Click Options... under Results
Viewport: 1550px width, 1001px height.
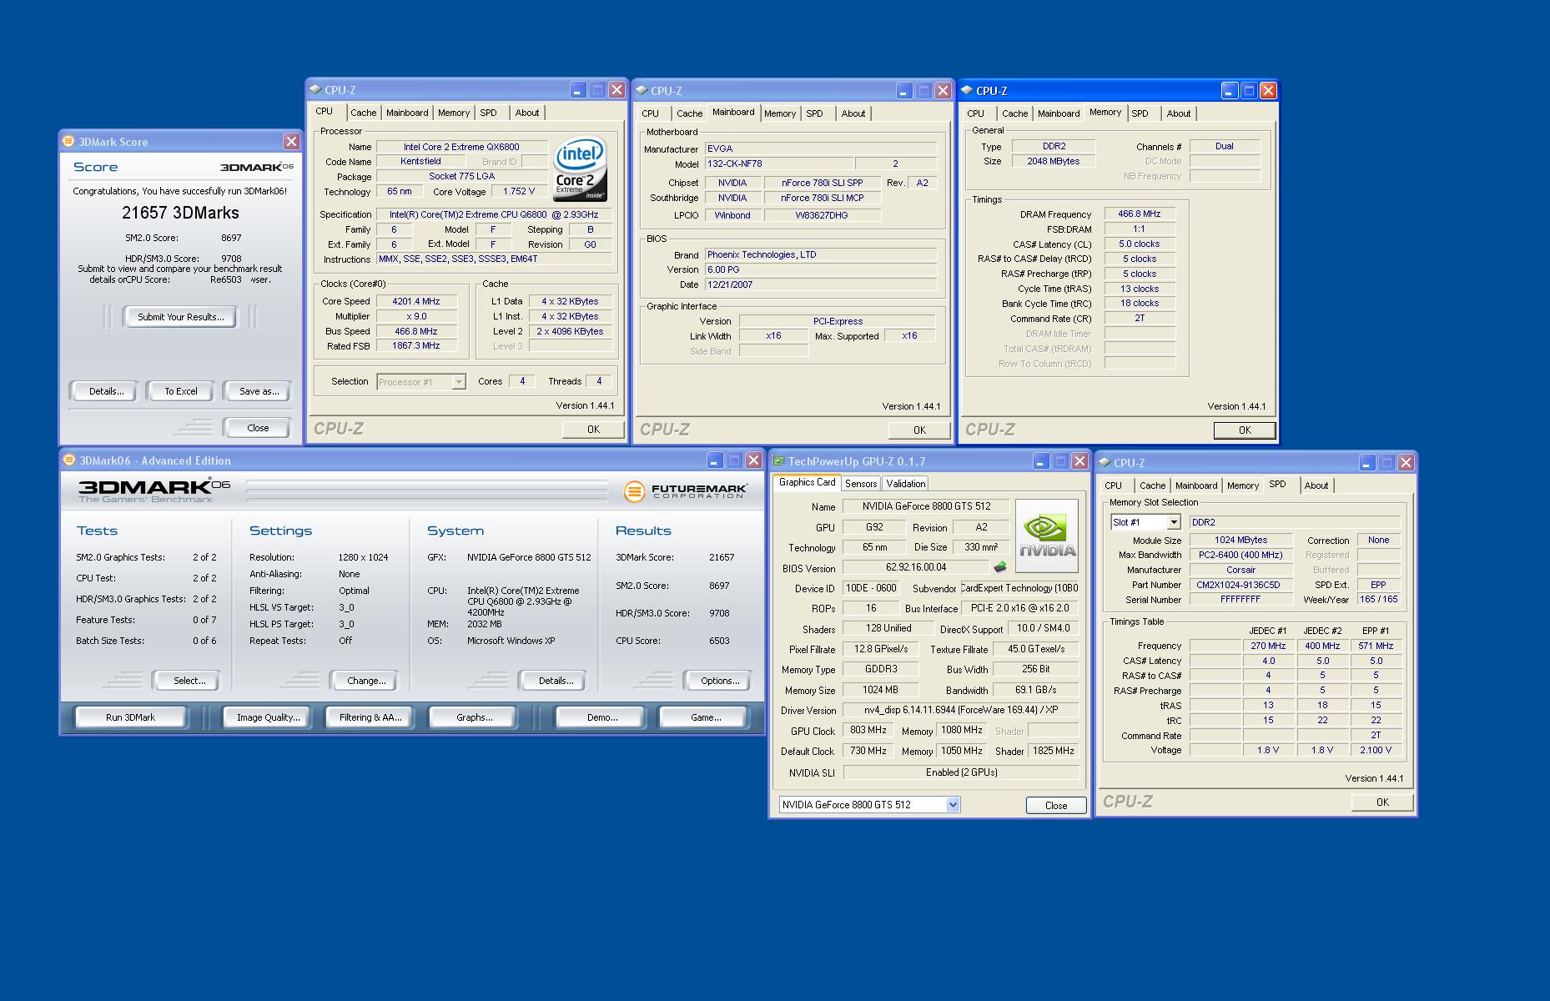click(720, 681)
